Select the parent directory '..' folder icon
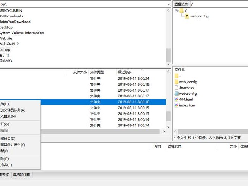This screenshot has height=186, width=248. 177,76
